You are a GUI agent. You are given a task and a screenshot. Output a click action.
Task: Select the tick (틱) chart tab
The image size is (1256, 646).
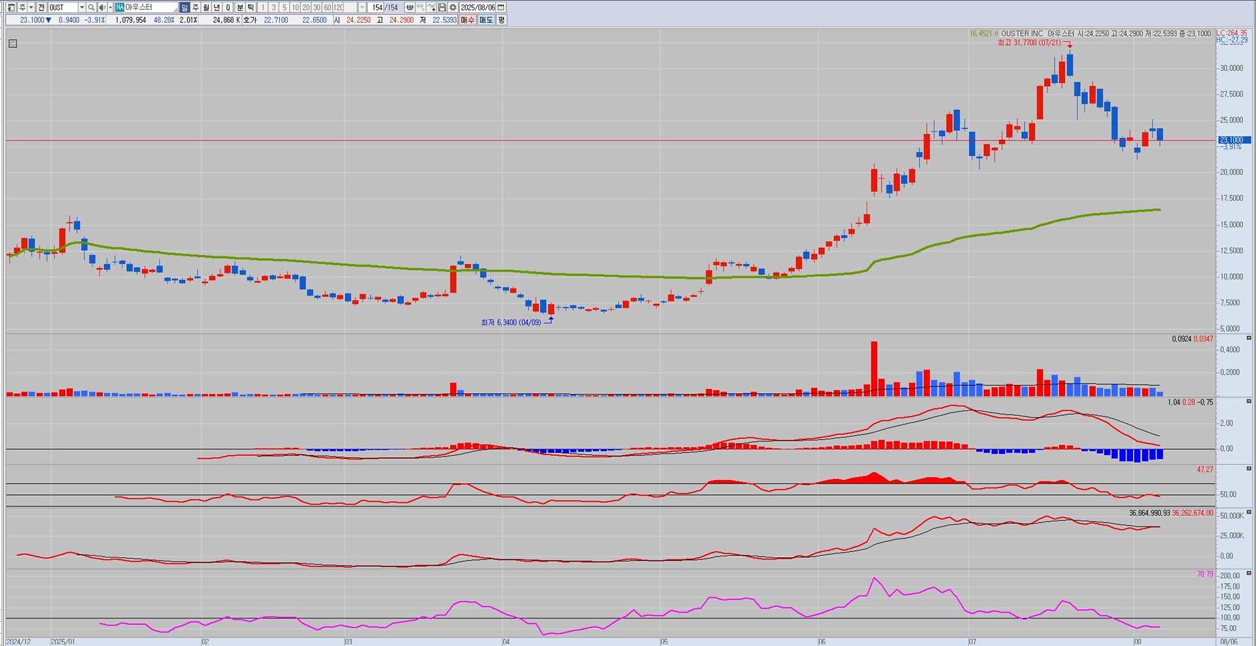pyautogui.click(x=251, y=7)
